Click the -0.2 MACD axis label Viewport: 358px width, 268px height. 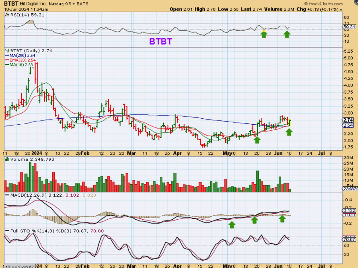coord(347,223)
